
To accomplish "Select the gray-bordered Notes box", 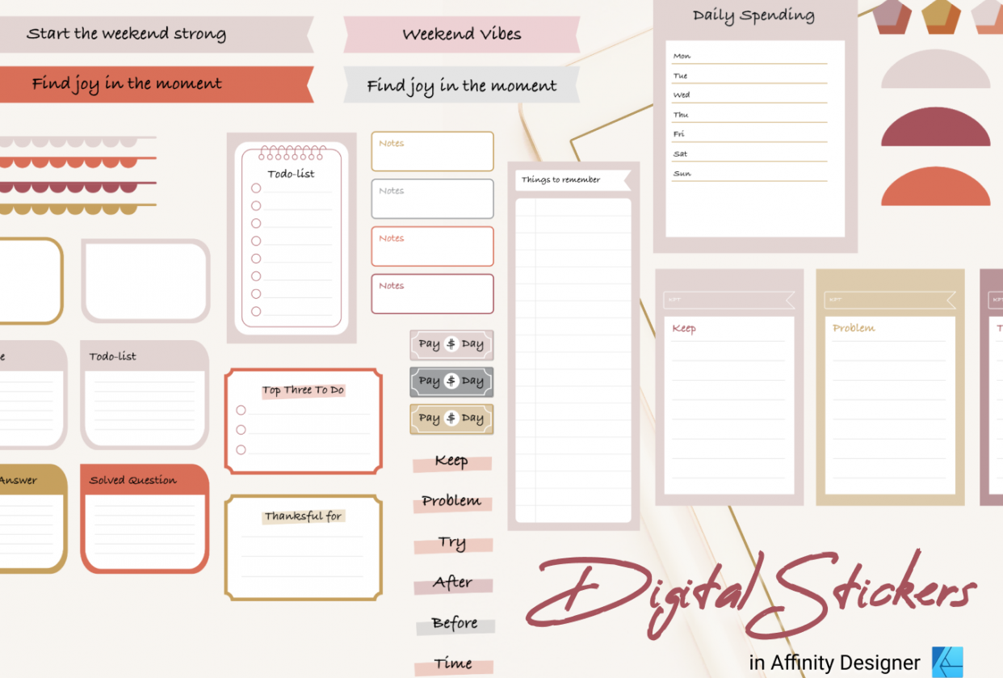I will pos(432,199).
